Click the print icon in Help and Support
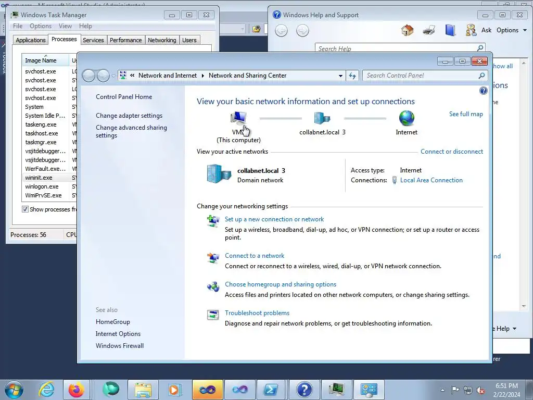 429,30
